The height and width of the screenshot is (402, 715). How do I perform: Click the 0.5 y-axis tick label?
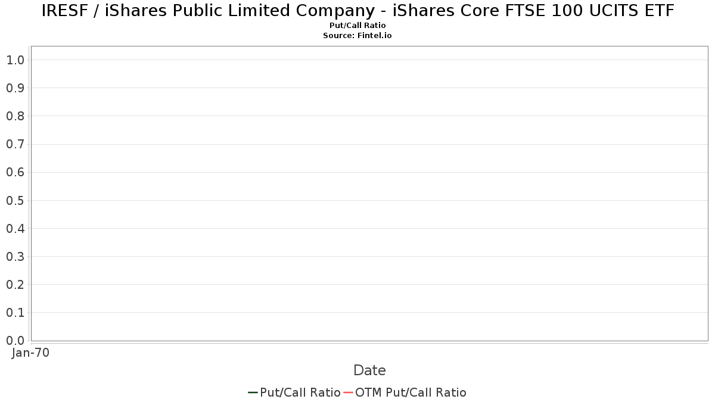(x=15, y=201)
